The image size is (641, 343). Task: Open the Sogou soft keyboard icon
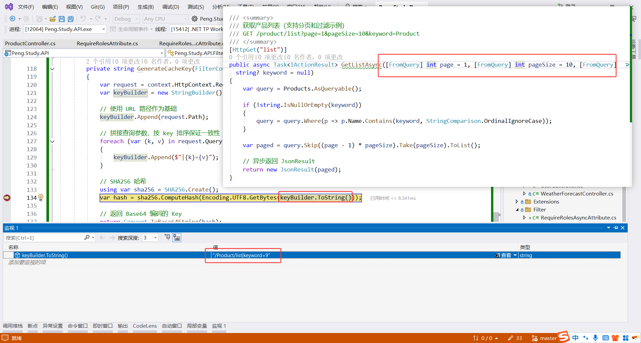coord(605,338)
